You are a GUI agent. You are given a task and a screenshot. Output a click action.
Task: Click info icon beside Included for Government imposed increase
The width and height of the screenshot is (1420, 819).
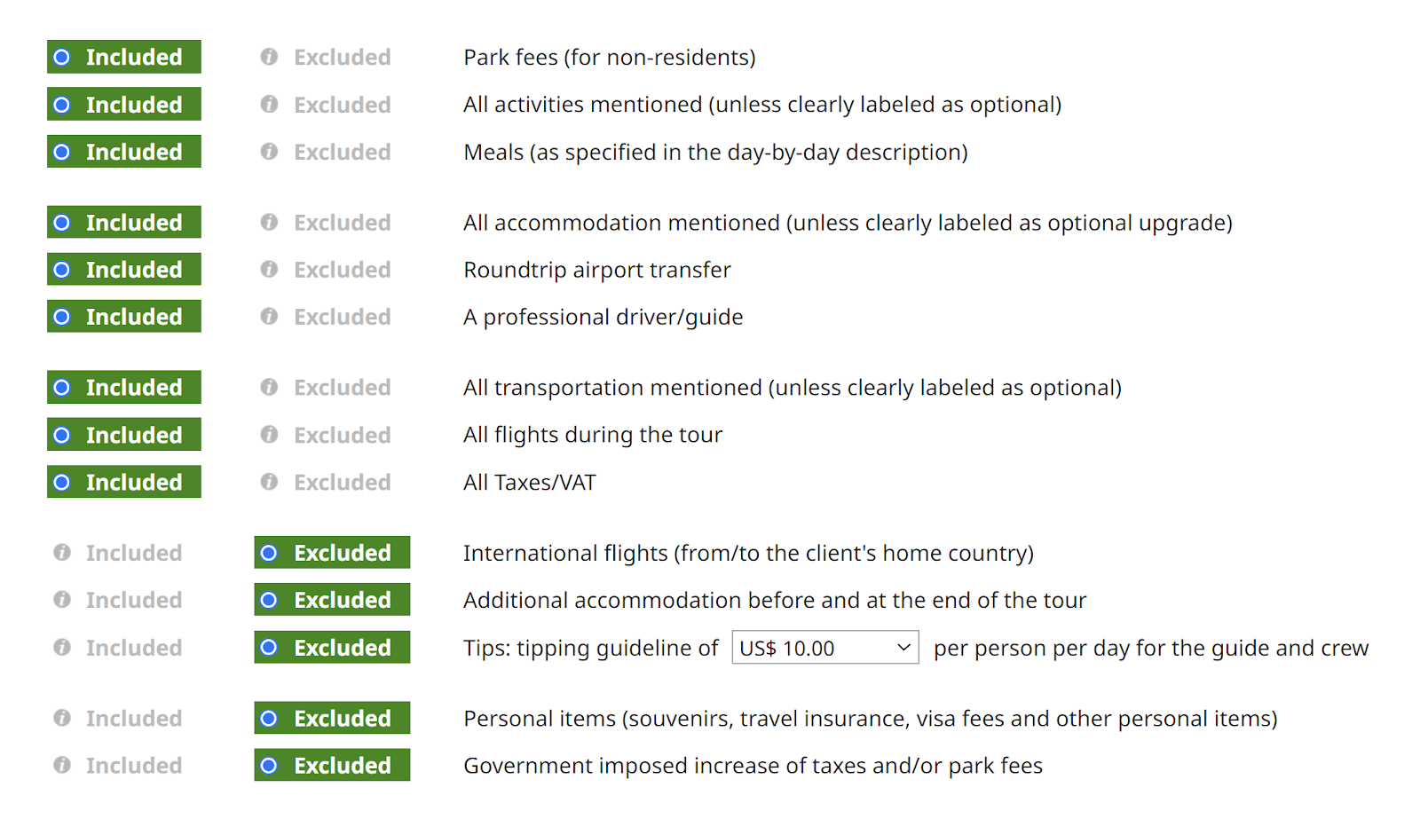[x=62, y=765]
